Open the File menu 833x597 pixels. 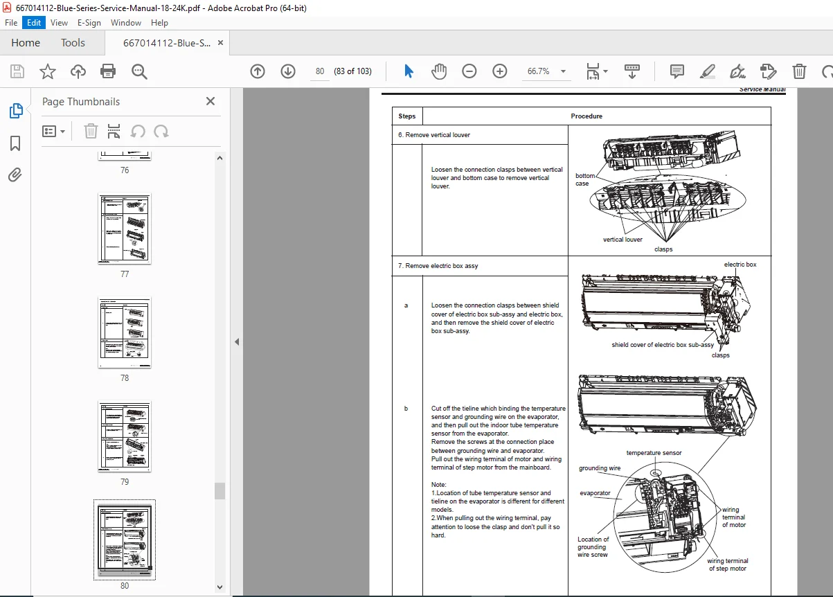(11, 23)
